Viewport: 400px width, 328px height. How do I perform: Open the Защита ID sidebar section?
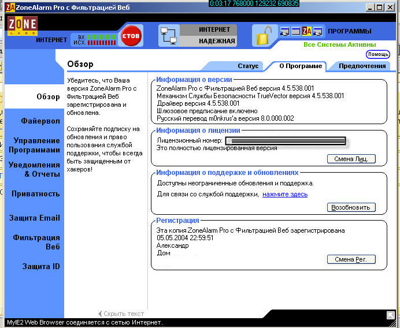click(41, 266)
